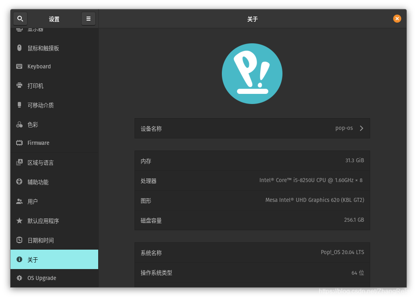Open the hamburger menu in the header
Viewport: 417px width, 299px height.
pyautogui.click(x=88, y=19)
